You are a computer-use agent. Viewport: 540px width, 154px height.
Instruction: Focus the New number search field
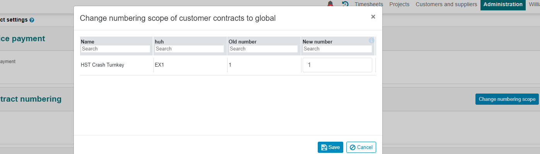(x=337, y=49)
